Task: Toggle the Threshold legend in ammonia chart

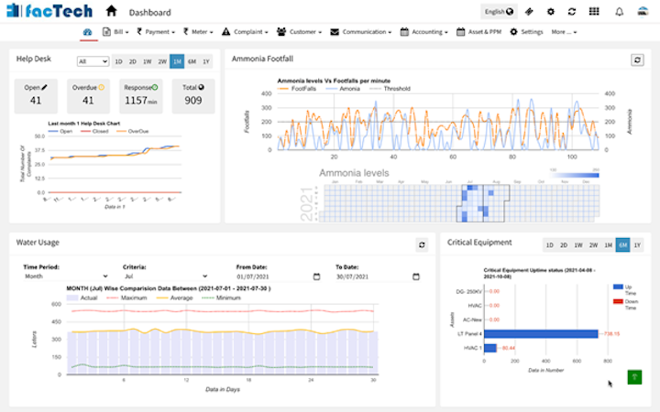Action: click(x=390, y=89)
